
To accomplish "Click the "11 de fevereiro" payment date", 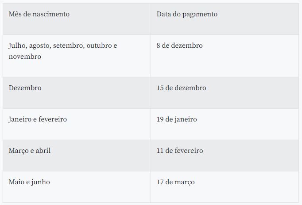I will (x=180, y=151).
